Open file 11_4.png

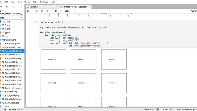pos(12,29)
